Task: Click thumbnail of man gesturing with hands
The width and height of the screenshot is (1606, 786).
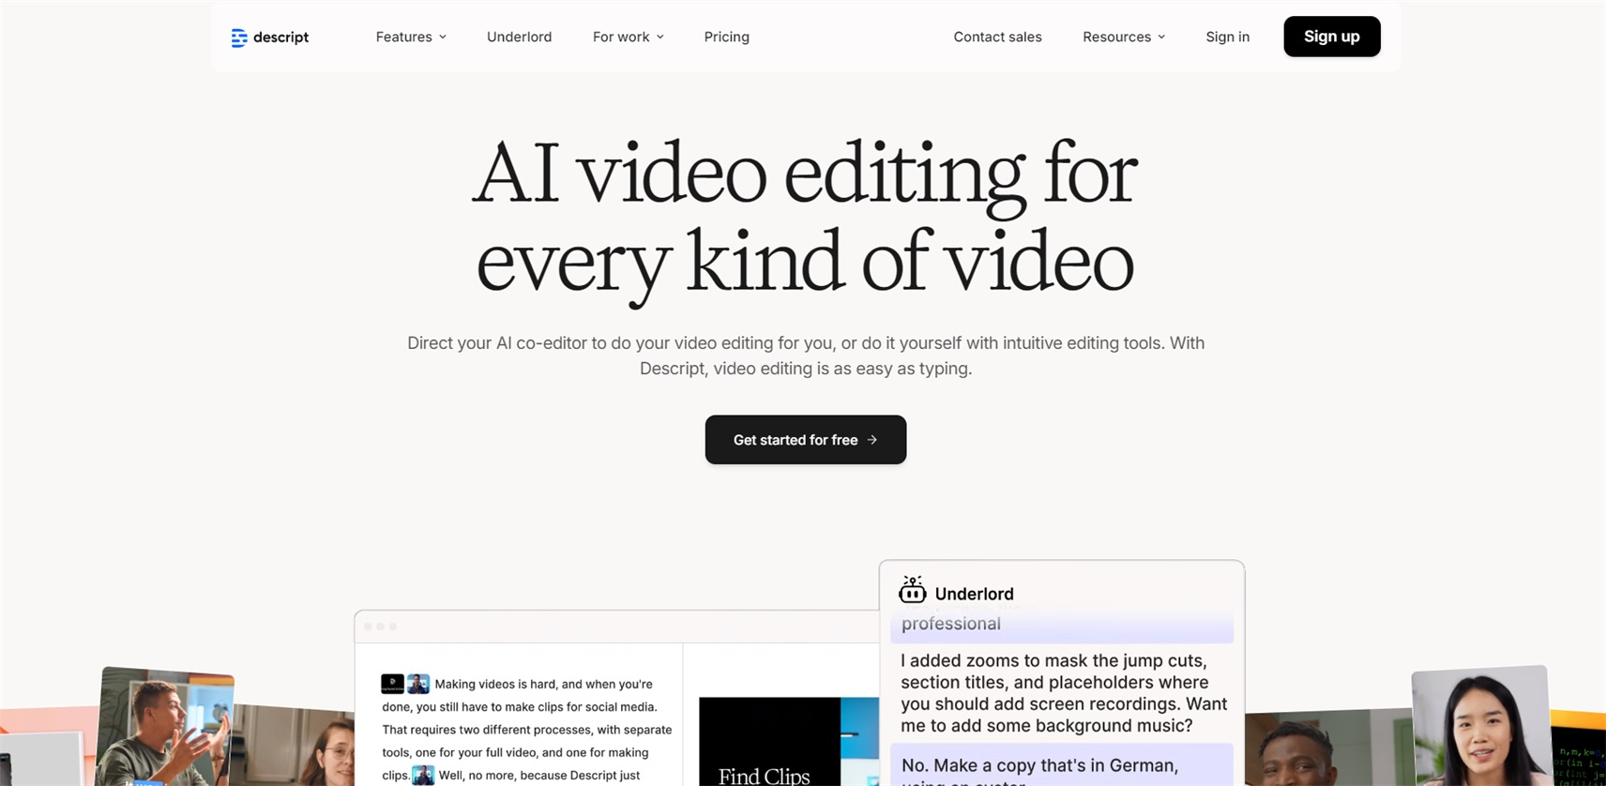Action: tap(165, 726)
